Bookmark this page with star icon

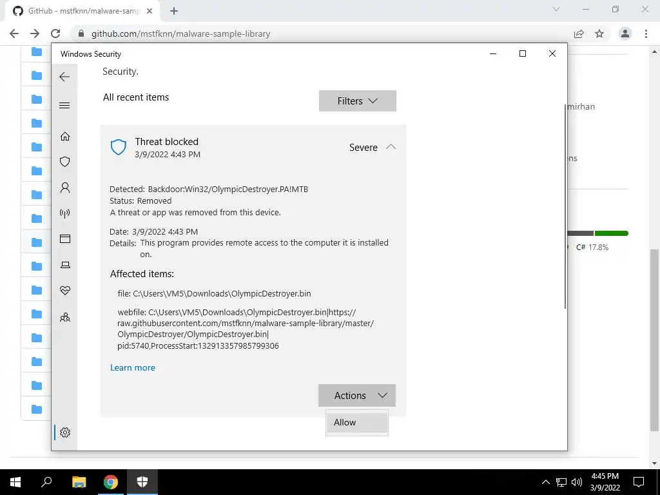tap(599, 34)
